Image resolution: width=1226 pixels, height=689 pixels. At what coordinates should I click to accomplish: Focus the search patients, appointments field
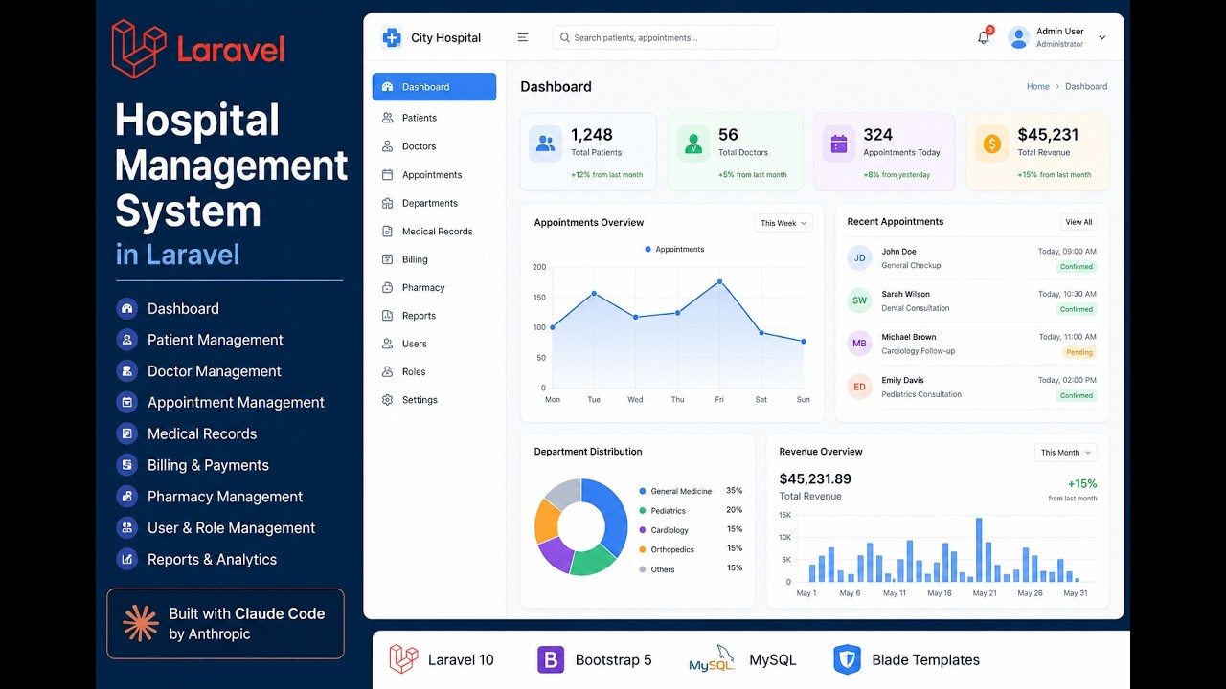click(x=665, y=38)
